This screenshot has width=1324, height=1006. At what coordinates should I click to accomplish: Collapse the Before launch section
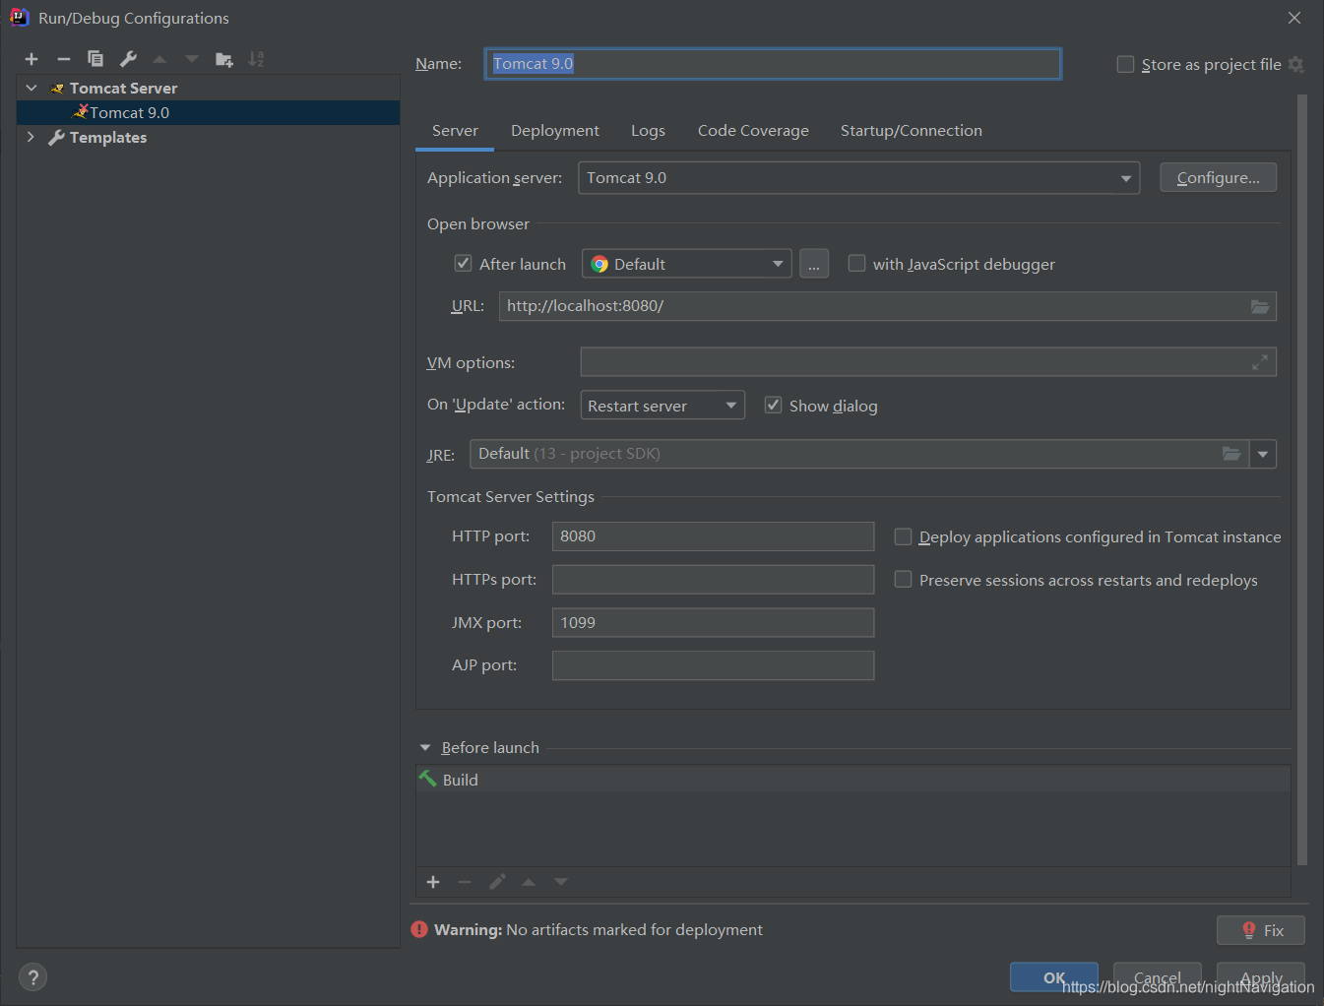pyautogui.click(x=425, y=748)
